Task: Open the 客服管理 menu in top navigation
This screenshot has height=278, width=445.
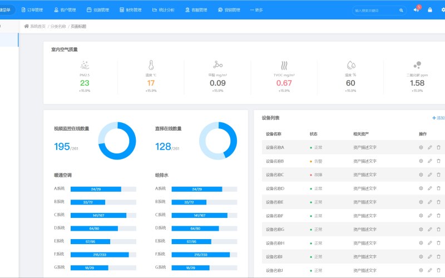Action: 196,10
